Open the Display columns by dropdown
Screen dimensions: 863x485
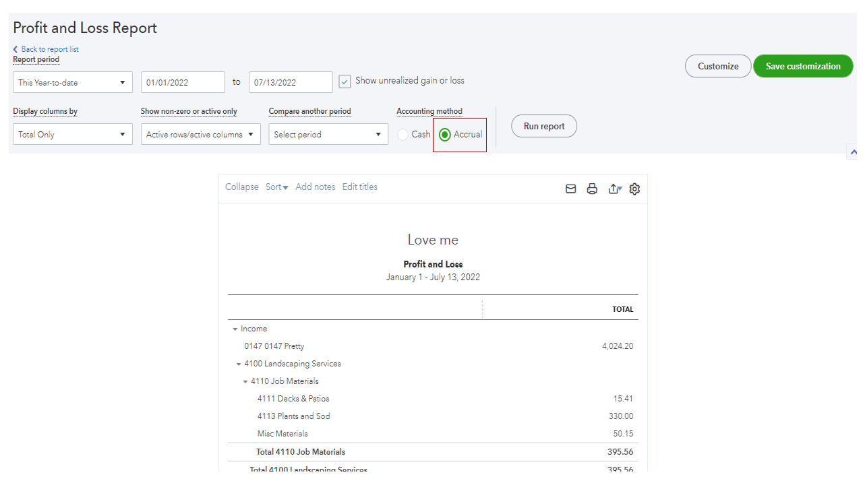(73, 134)
